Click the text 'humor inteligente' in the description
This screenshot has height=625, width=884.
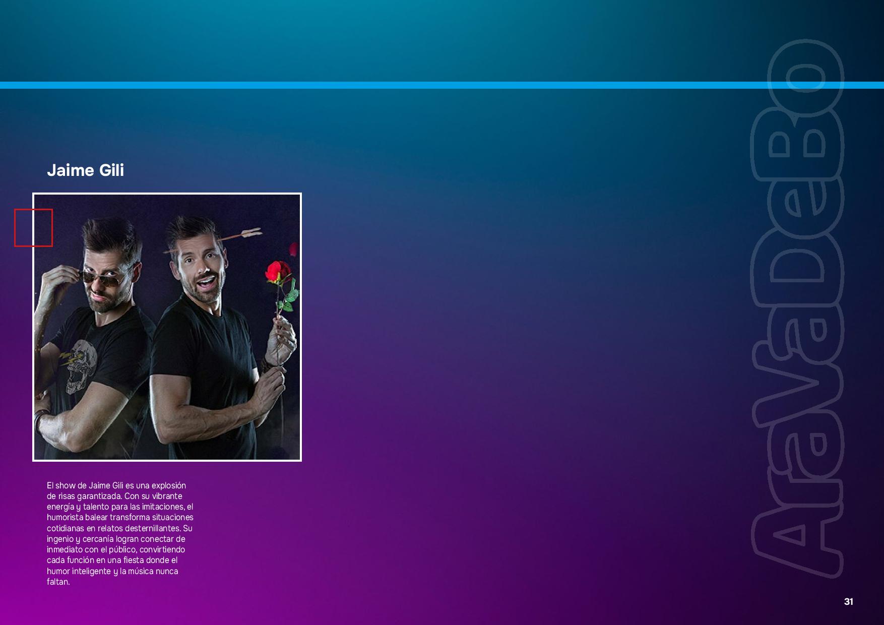pyautogui.click(x=79, y=571)
